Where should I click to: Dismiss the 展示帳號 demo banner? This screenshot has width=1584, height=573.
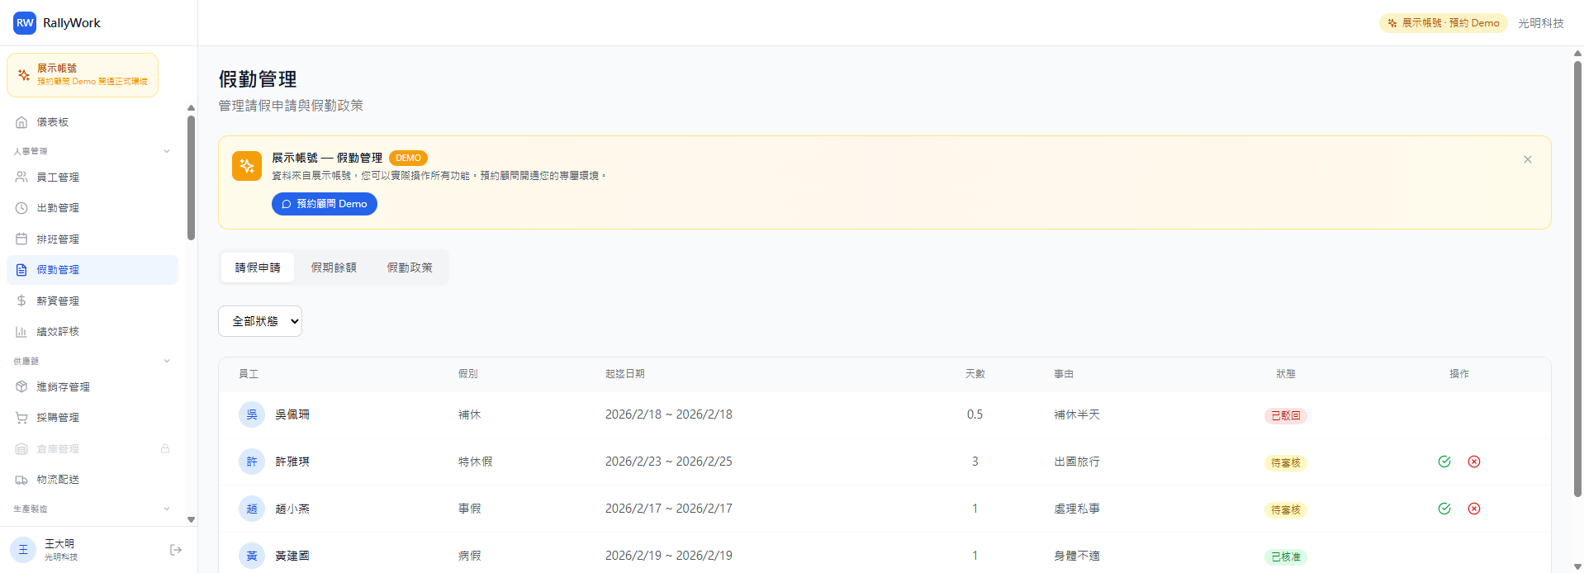pos(1527,159)
